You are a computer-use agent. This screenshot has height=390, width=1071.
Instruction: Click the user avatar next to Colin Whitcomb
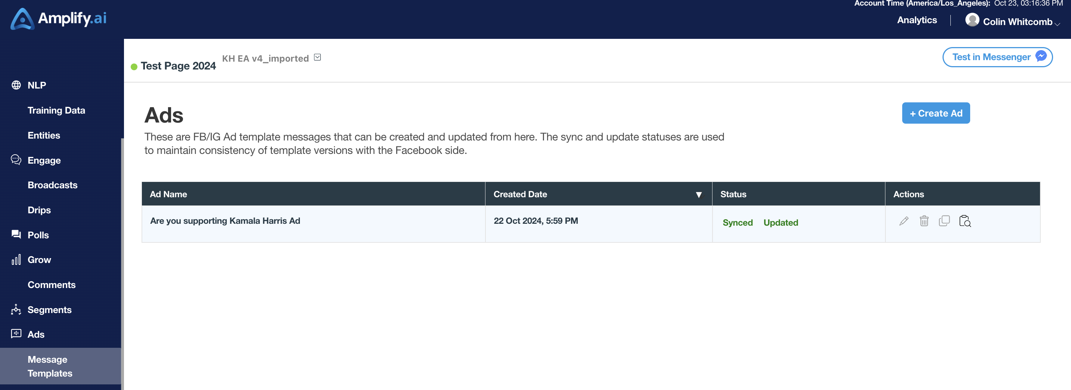[972, 19]
